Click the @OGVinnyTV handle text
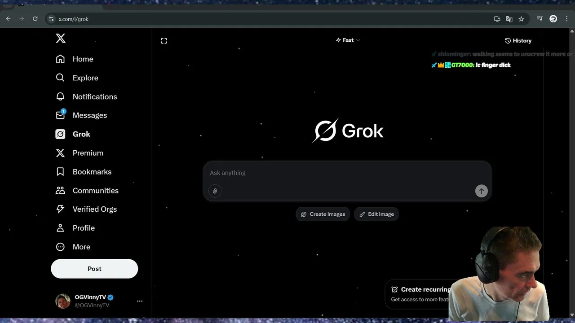The image size is (575, 323). (x=92, y=305)
